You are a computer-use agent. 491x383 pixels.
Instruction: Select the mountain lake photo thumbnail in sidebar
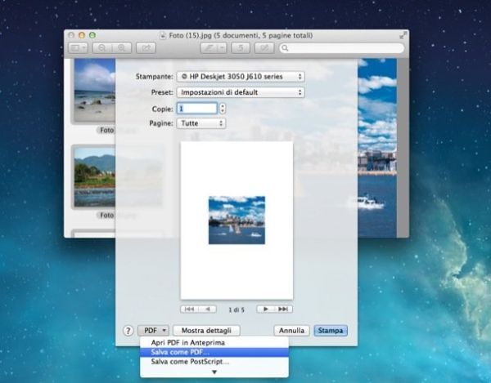(x=95, y=177)
